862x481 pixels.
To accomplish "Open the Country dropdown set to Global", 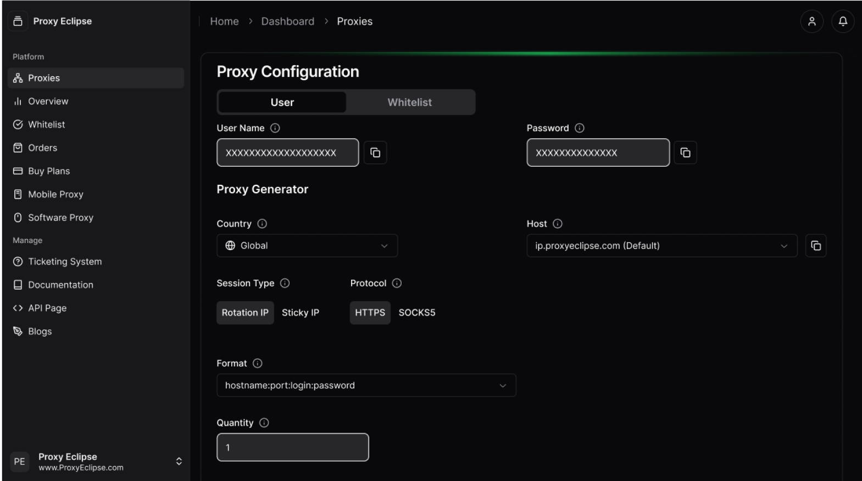I will click(307, 246).
